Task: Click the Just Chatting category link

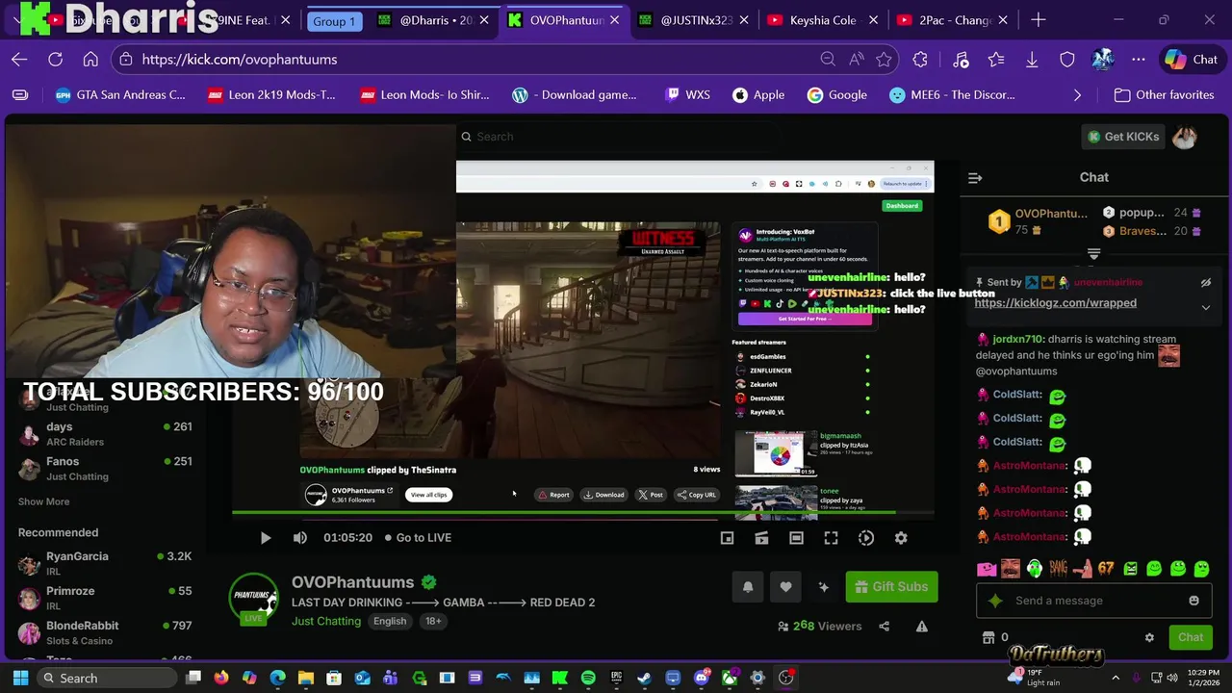Action: [x=326, y=622]
